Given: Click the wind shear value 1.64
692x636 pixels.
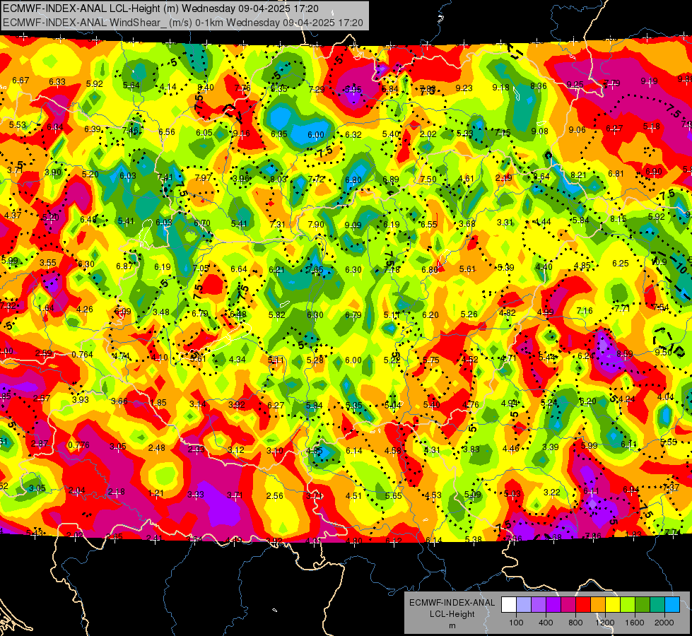Looking at the screenshot, I should tap(46, 308).
